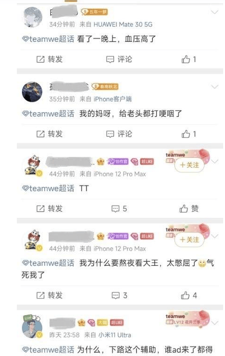Screen dimensions: 225x356
Task: Like the post about 熬夜看大王
Action: click(189, 295)
